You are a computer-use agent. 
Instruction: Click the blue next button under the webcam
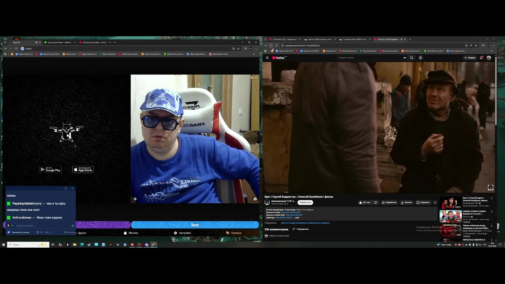click(x=195, y=225)
